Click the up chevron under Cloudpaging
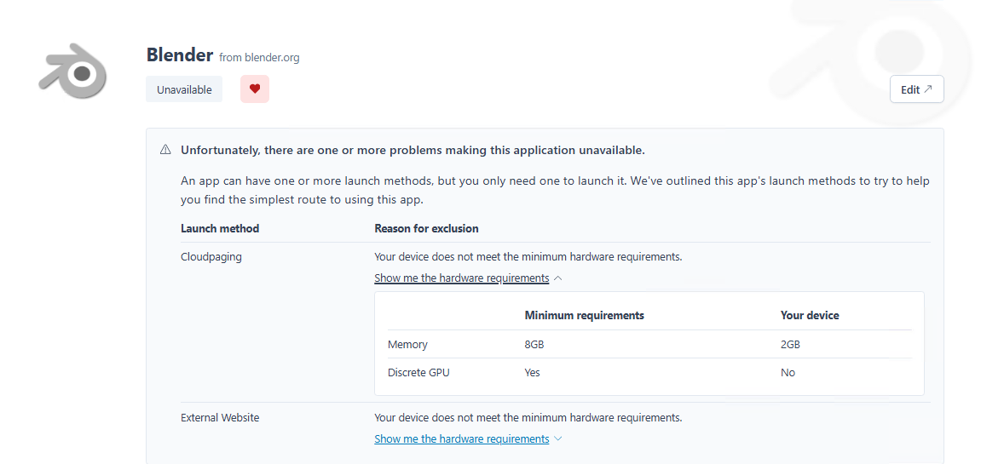981x464 pixels. click(x=557, y=278)
